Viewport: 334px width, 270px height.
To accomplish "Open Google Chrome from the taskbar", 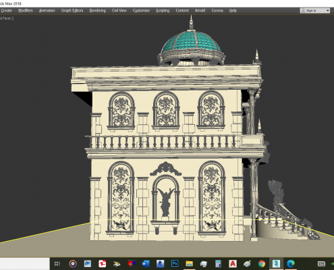I will 262,263.
